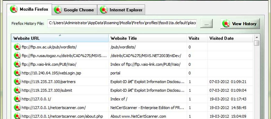
Task: Select the ftp://ftp.ox.ac.uk/pub/wordlists/ URL
Action: click(x=49, y=47)
